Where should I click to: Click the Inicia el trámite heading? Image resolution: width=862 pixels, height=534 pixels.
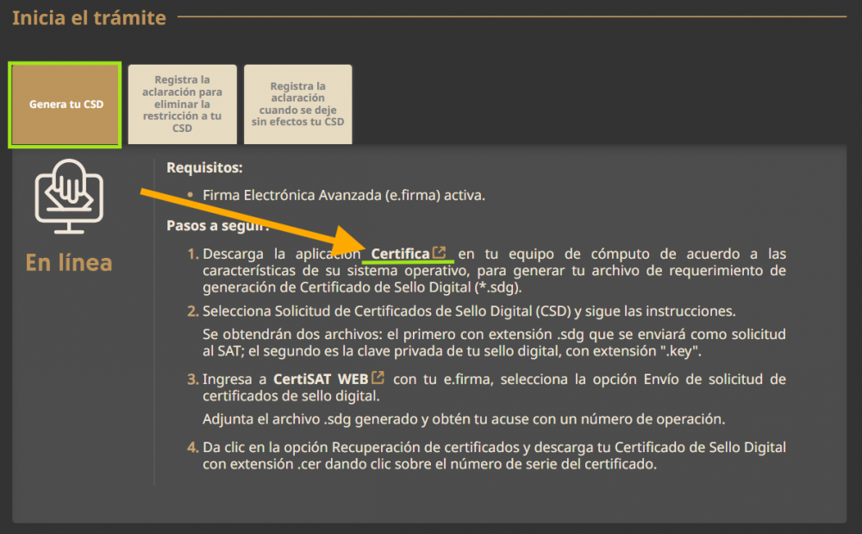pos(89,17)
